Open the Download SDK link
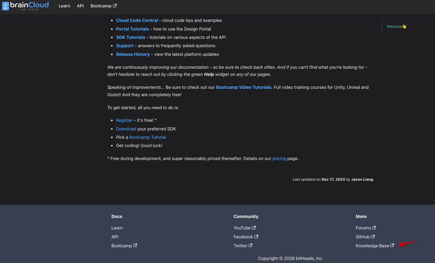 point(126,129)
